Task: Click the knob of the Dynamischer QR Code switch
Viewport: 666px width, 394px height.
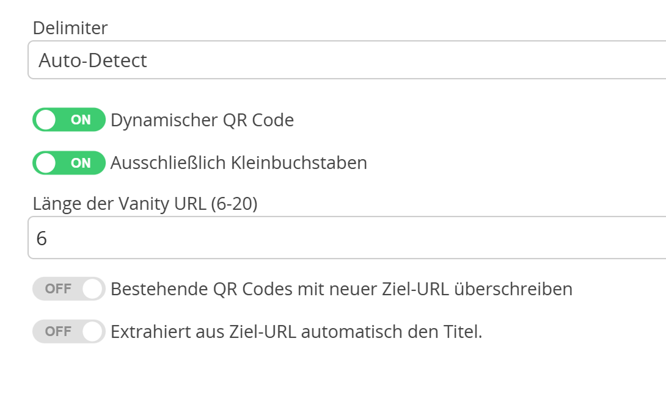Action: (46, 120)
